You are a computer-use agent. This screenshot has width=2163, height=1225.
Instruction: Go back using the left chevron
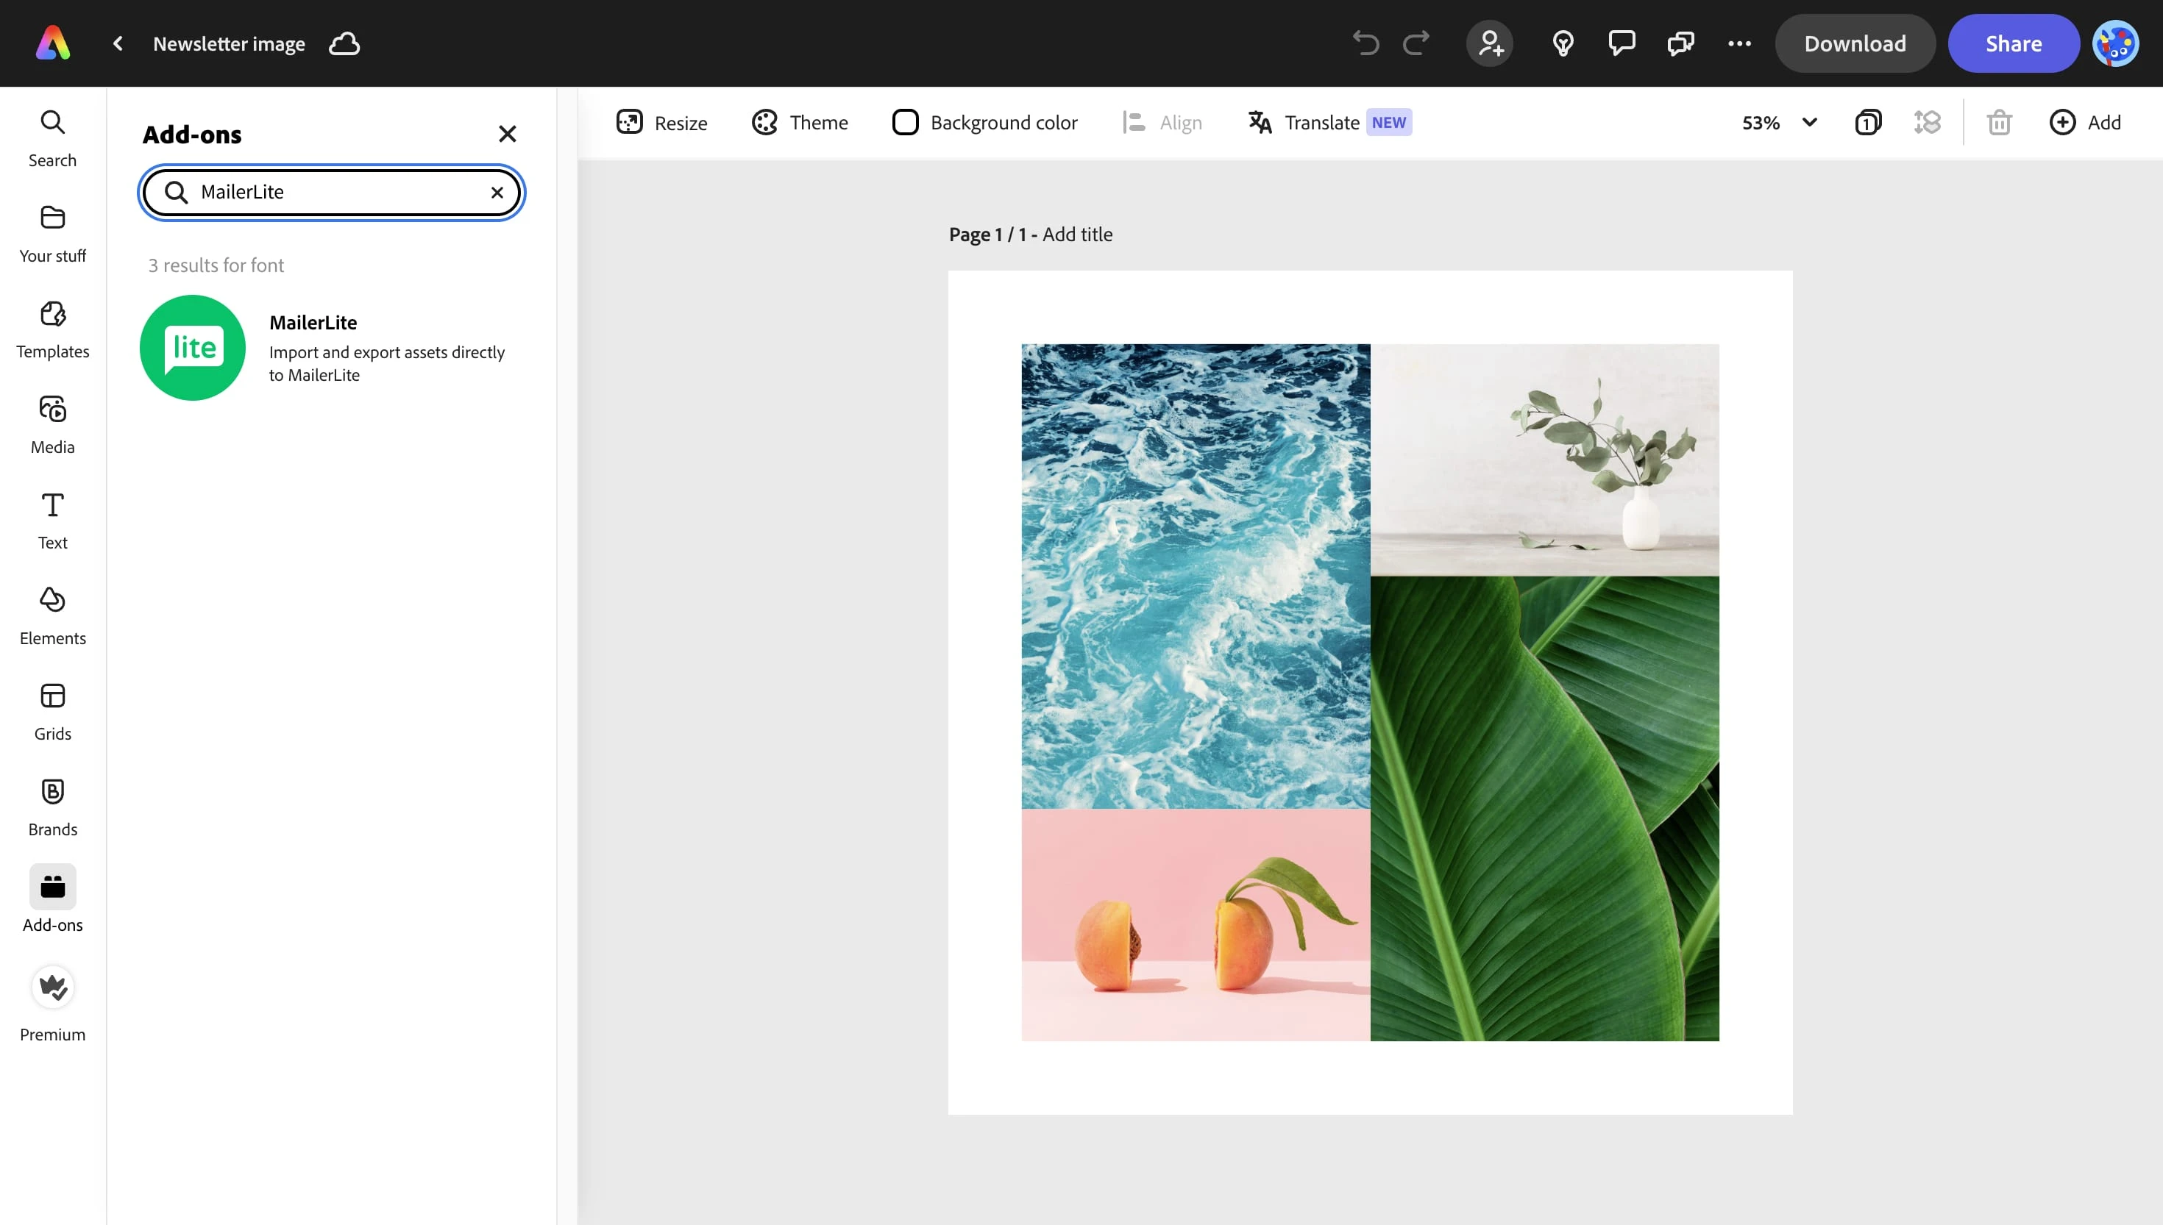118,44
